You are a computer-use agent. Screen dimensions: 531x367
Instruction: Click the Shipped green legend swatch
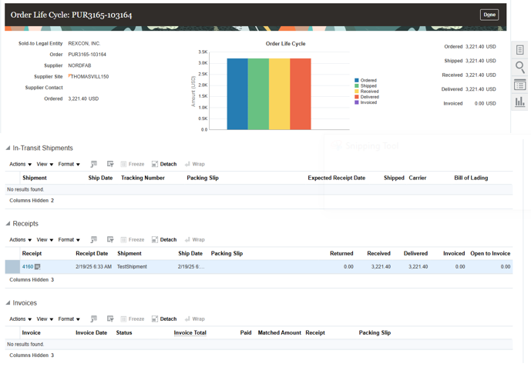click(x=357, y=86)
